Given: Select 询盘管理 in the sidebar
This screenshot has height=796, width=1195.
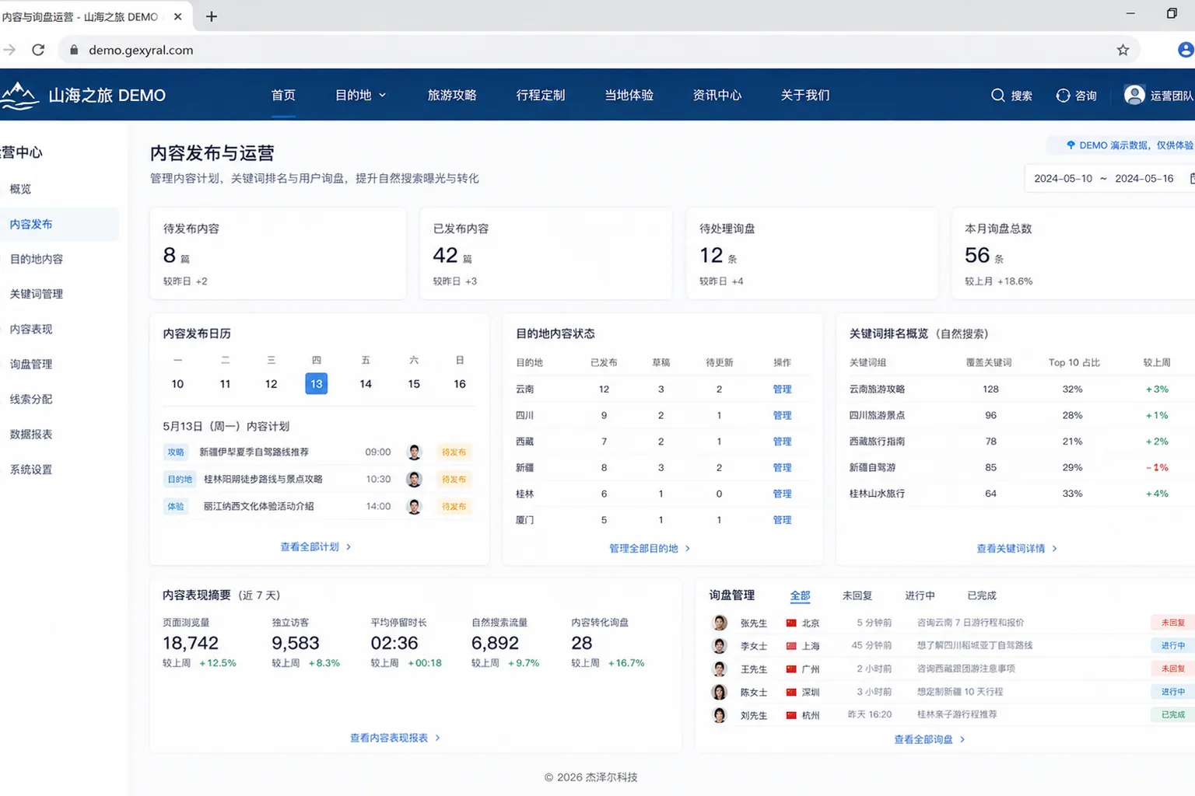Looking at the screenshot, I should click(31, 364).
